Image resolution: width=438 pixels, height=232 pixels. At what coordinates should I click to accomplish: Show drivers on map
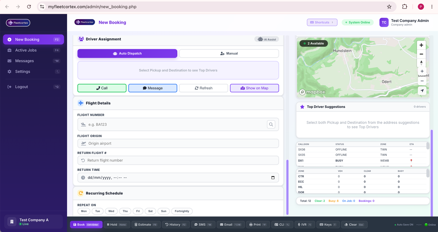(x=254, y=88)
